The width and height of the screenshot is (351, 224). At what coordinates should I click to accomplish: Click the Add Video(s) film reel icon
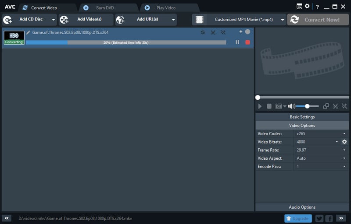[64, 20]
